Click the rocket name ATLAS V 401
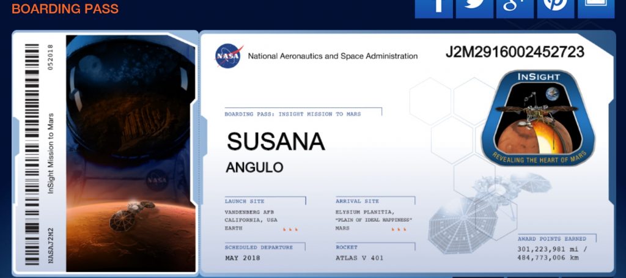 (359, 258)
